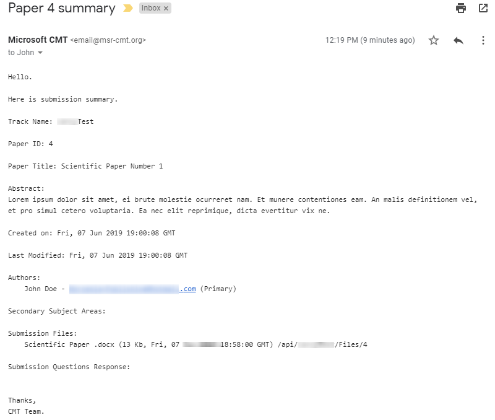Open the email in a new window
495x420 pixels.
coord(483,9)
